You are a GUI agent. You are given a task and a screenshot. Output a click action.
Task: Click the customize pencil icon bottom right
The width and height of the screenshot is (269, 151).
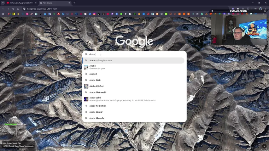click(264, 146)
